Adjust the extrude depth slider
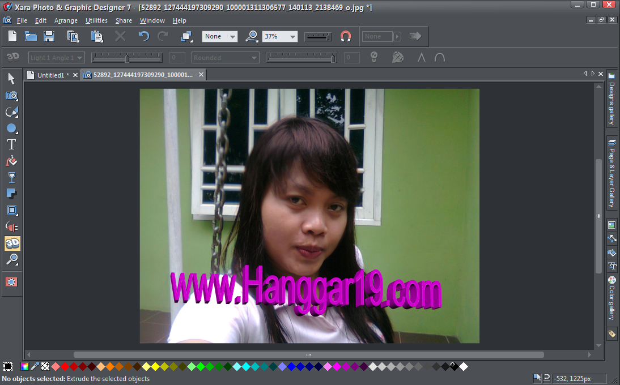The width and height of the screenshot is (620, 385). (x=301, y=58)
